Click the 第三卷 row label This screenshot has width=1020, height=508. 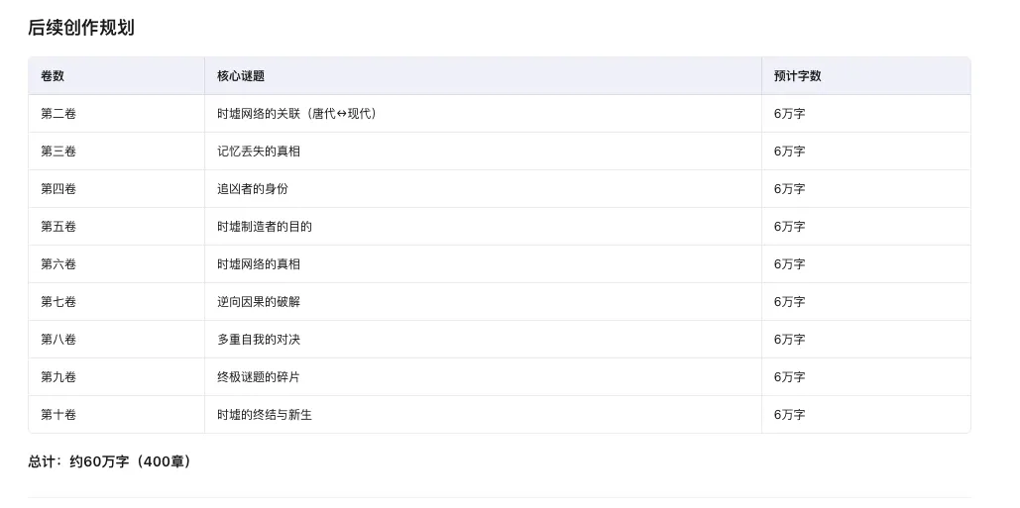pos(58,152)
